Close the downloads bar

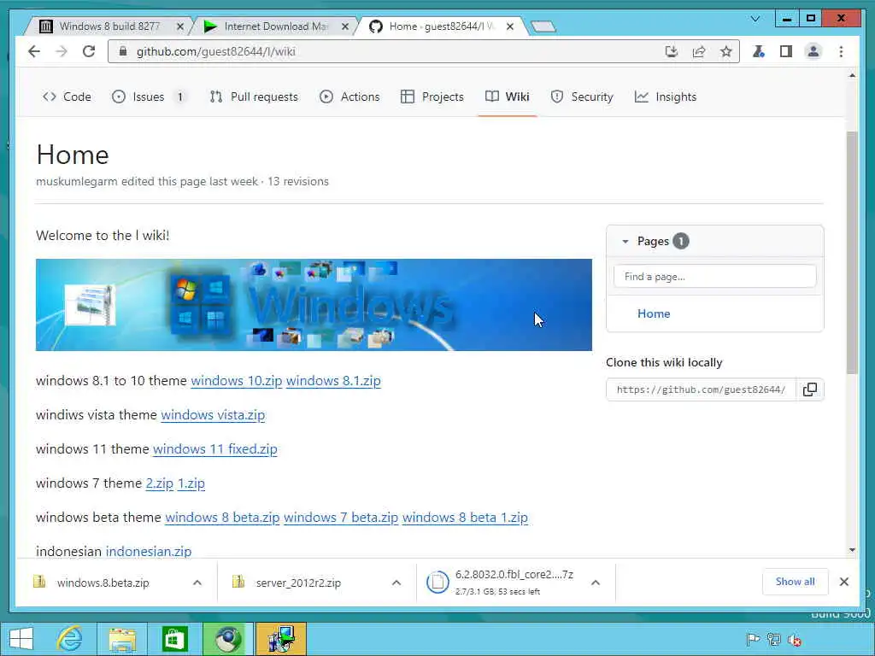(843, 582)
